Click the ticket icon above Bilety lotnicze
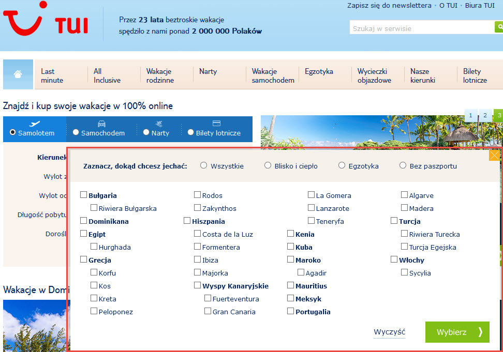 pos(216,124)
